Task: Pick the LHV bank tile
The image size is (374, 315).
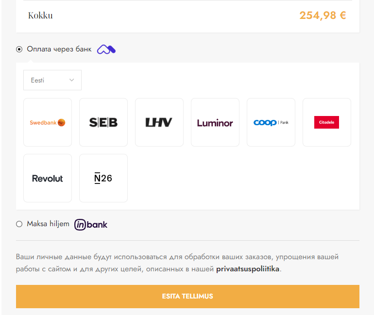Action: coord(159,122)
